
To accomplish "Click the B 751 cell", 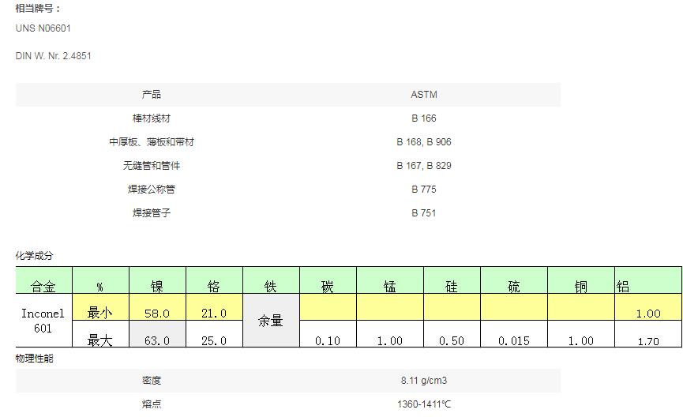I will 424,212.
